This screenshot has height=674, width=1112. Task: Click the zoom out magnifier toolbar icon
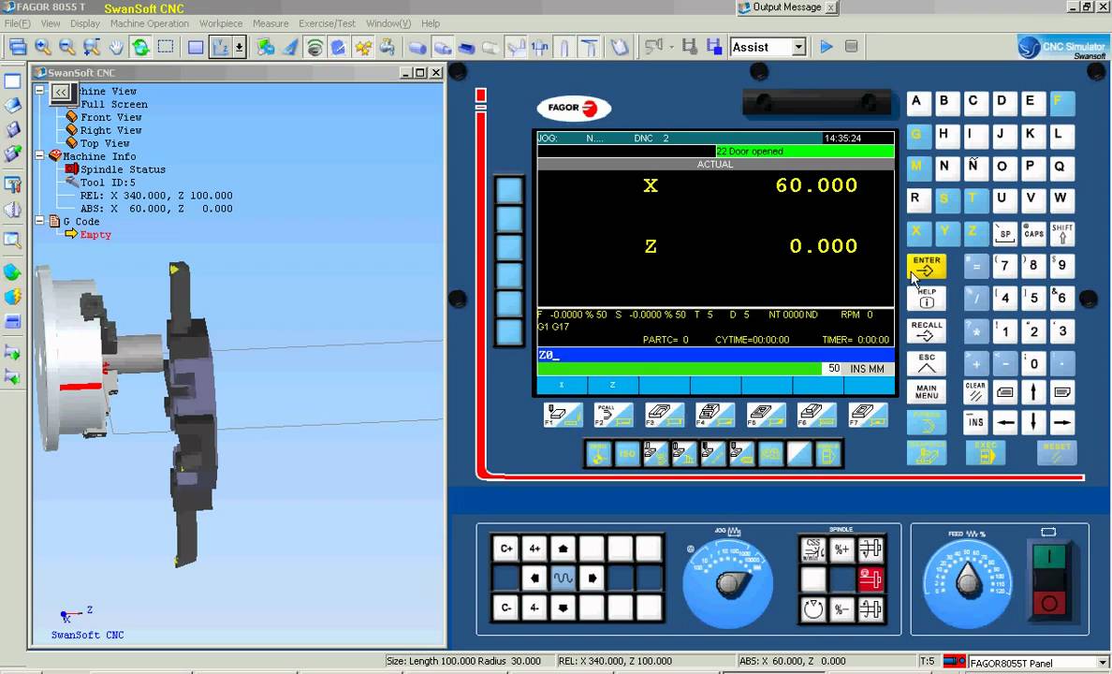pos(67,47)
